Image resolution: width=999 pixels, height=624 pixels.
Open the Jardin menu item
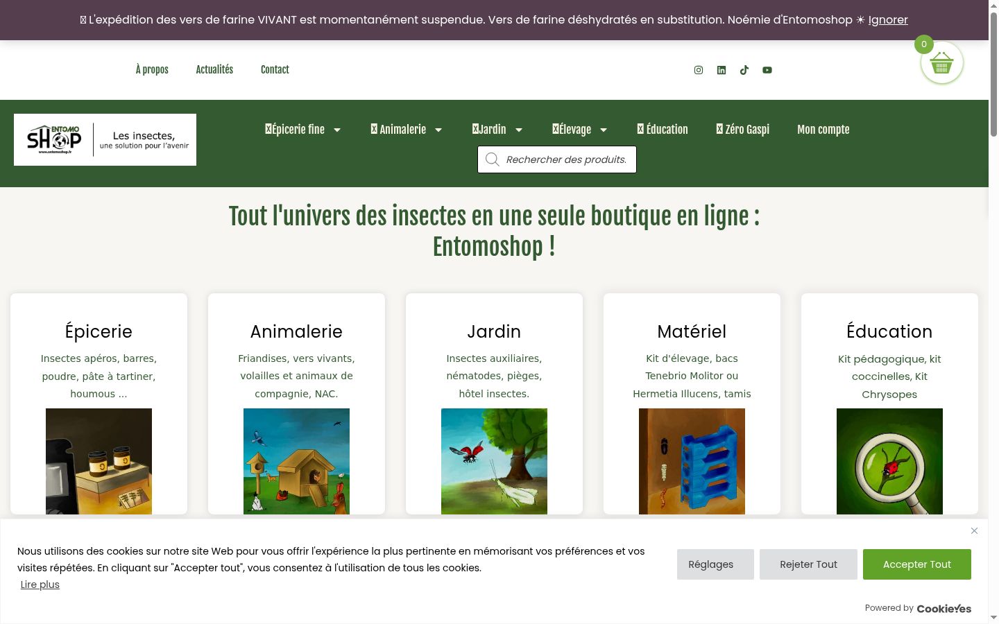point(489,130)
